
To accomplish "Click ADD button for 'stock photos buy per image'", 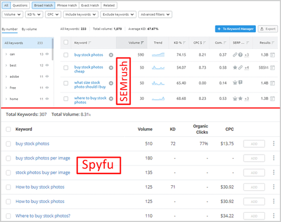I will [x=254, y=172].
